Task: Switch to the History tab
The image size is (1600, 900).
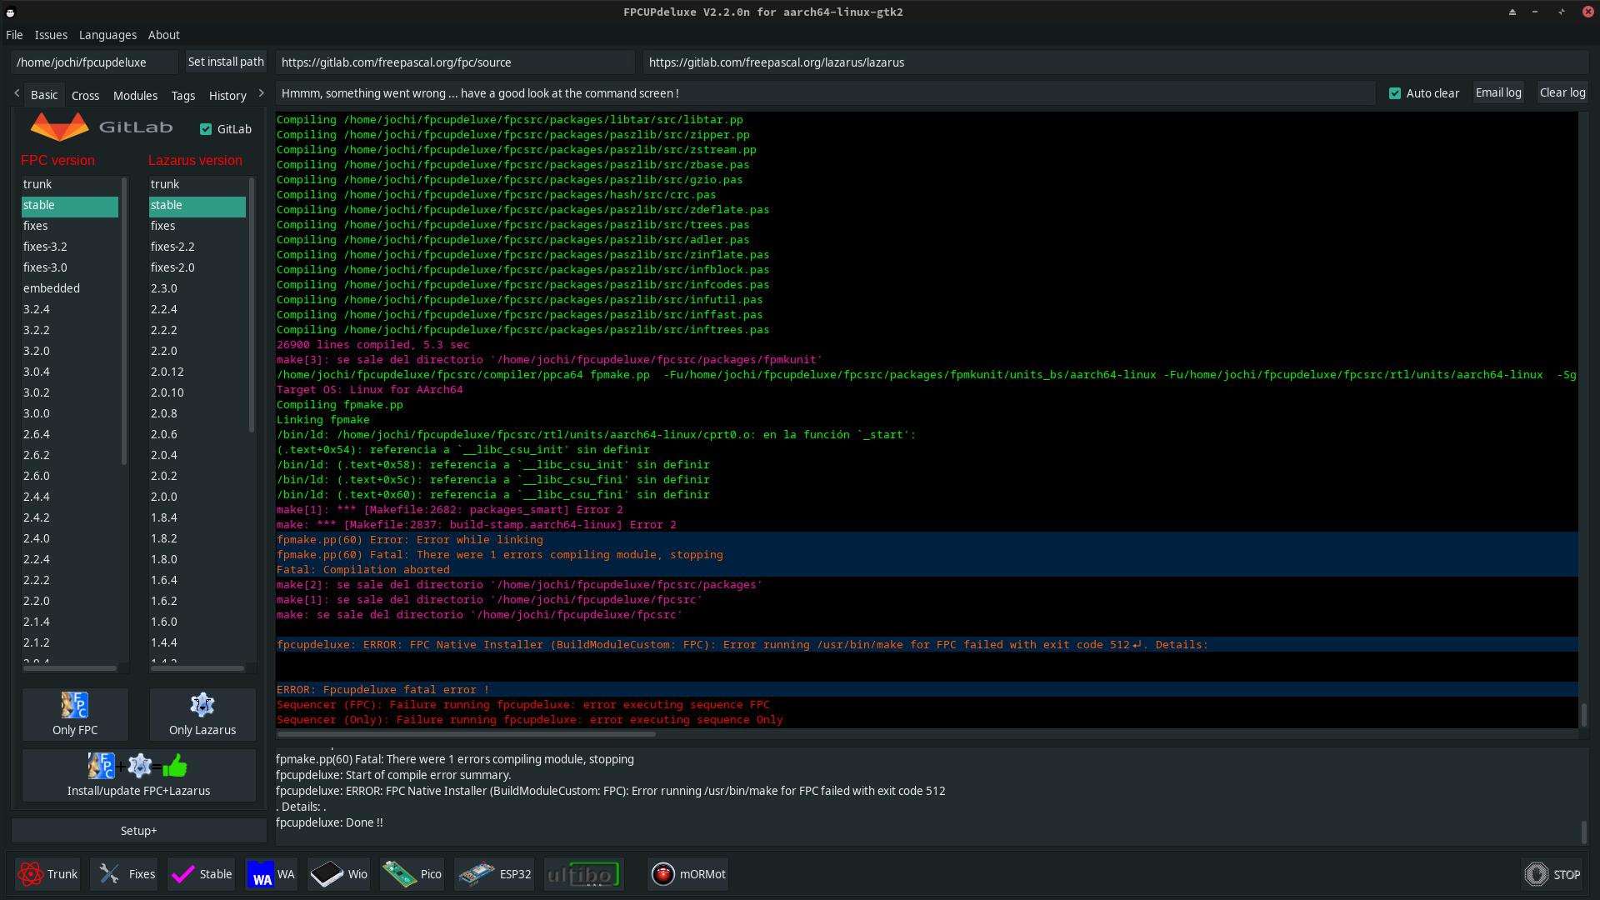Action: click(227, 95)
